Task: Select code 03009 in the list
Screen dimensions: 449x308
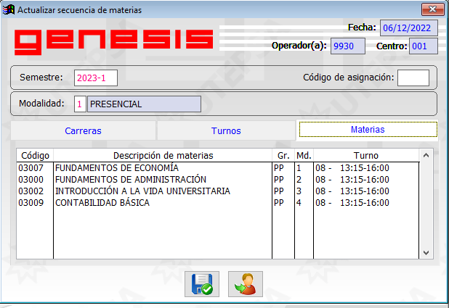Action: (31, 203)
